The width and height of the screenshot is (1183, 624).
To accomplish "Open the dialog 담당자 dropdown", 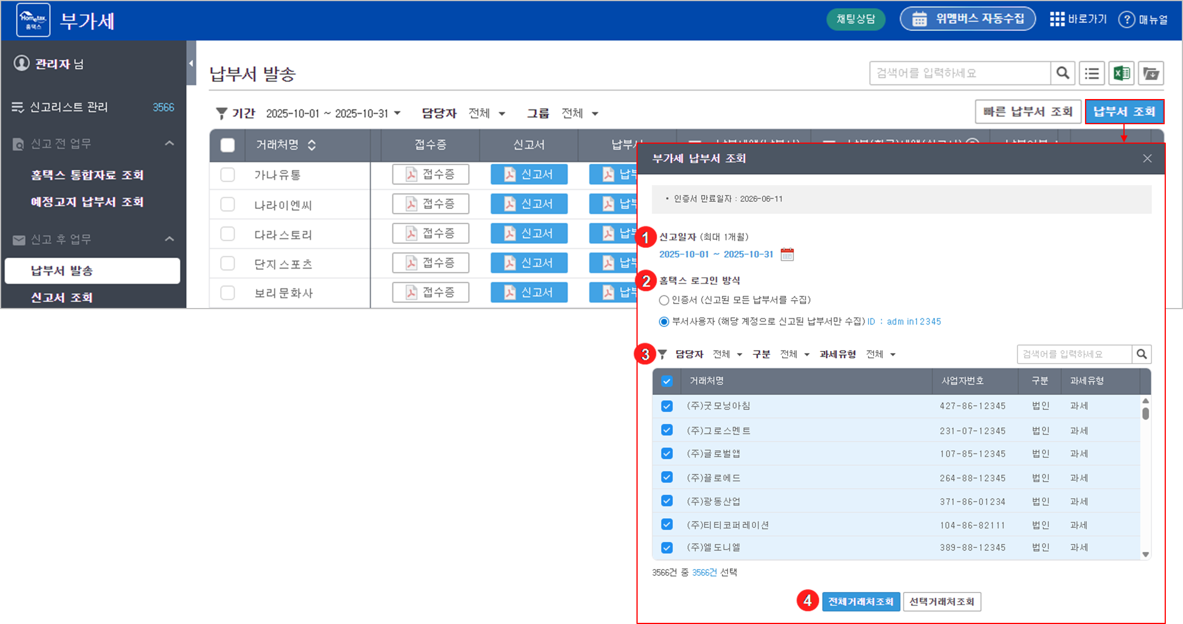I will point(728,354).
